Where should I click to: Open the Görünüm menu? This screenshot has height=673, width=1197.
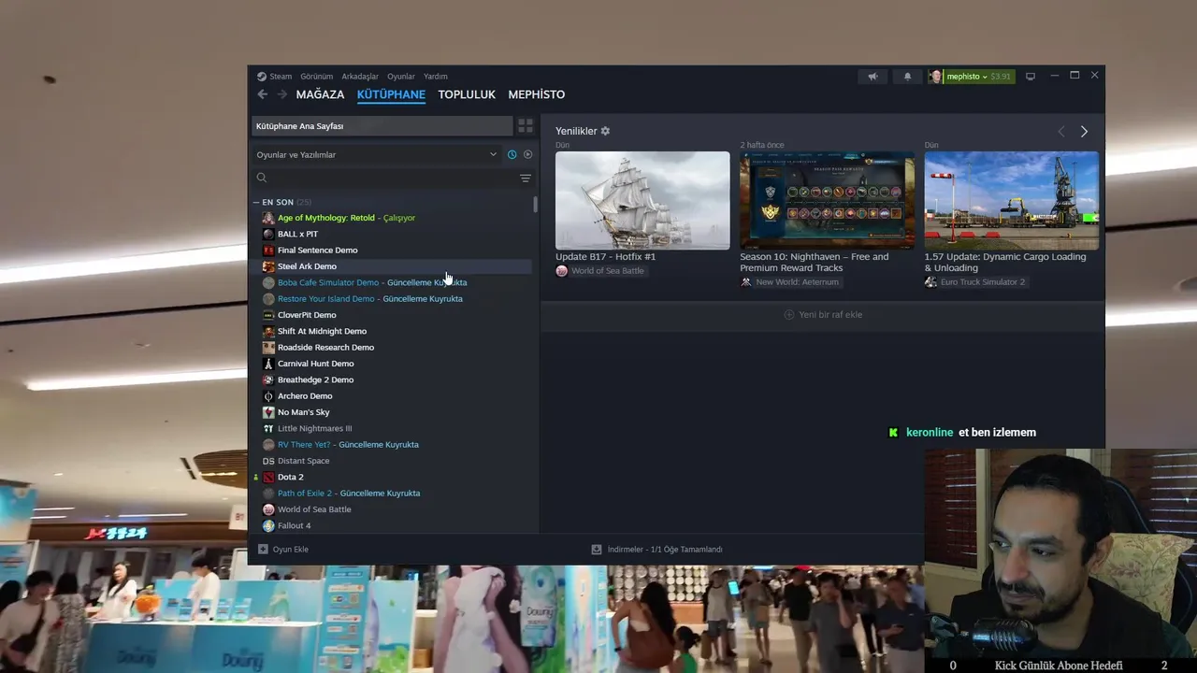pyautogui.click(x=317, y=77)
